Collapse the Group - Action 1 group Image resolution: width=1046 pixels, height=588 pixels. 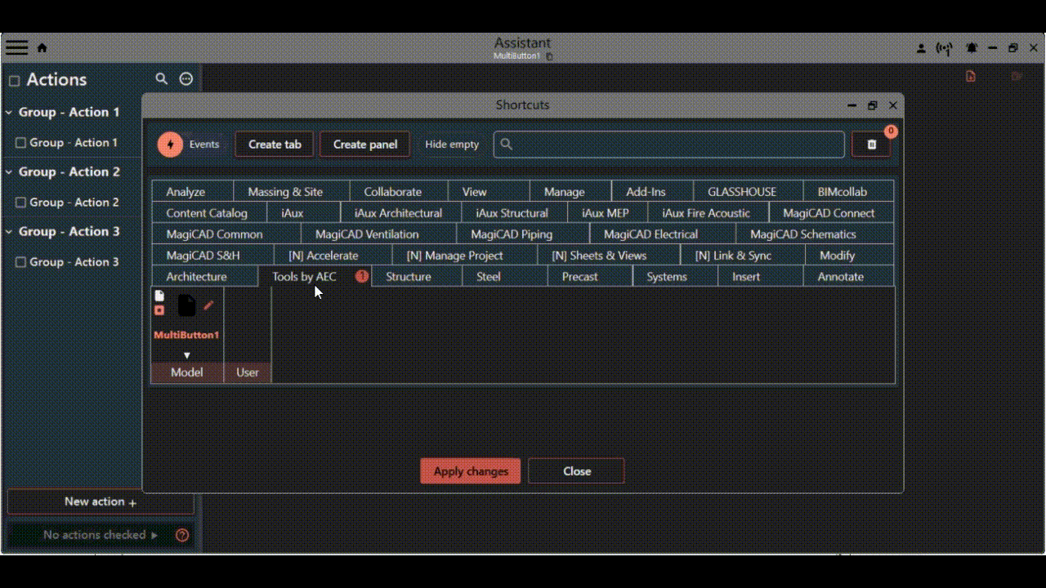(x=9, y=113)
